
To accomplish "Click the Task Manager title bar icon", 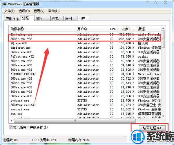I will point(5,4).
